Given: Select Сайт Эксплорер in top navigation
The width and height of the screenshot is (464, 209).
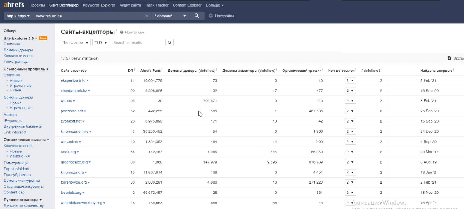Looking at the screenshot, I should click(64, 5).
